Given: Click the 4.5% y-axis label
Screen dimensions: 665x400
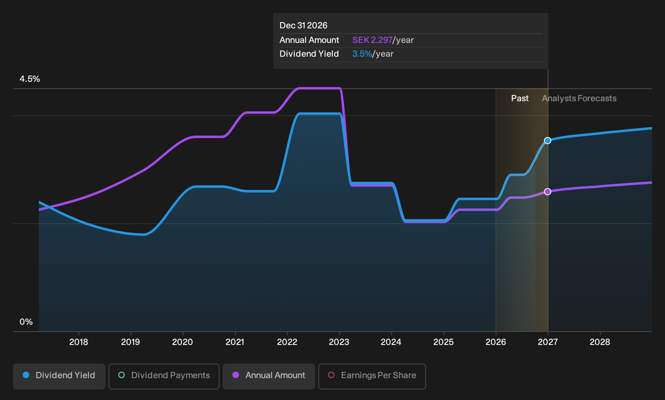Looking at the screenshot, I should [30, 79].
